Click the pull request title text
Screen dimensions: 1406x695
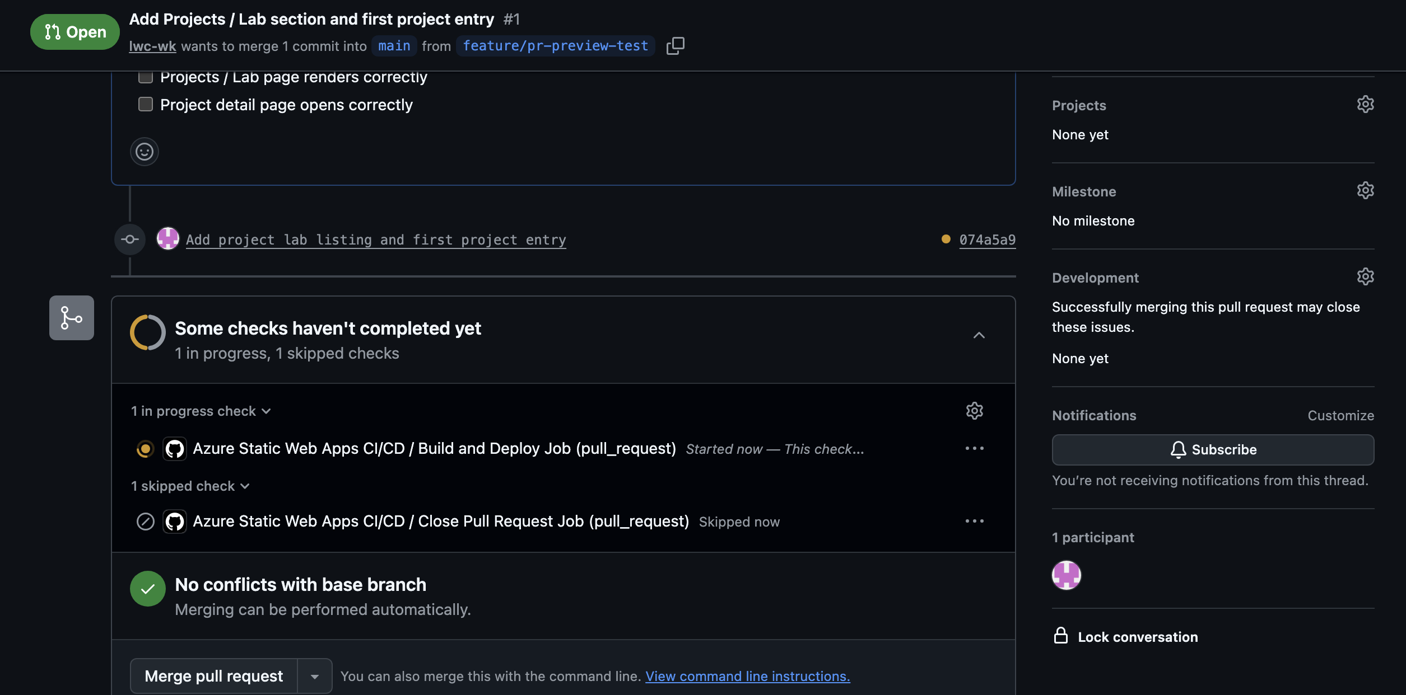311,19
